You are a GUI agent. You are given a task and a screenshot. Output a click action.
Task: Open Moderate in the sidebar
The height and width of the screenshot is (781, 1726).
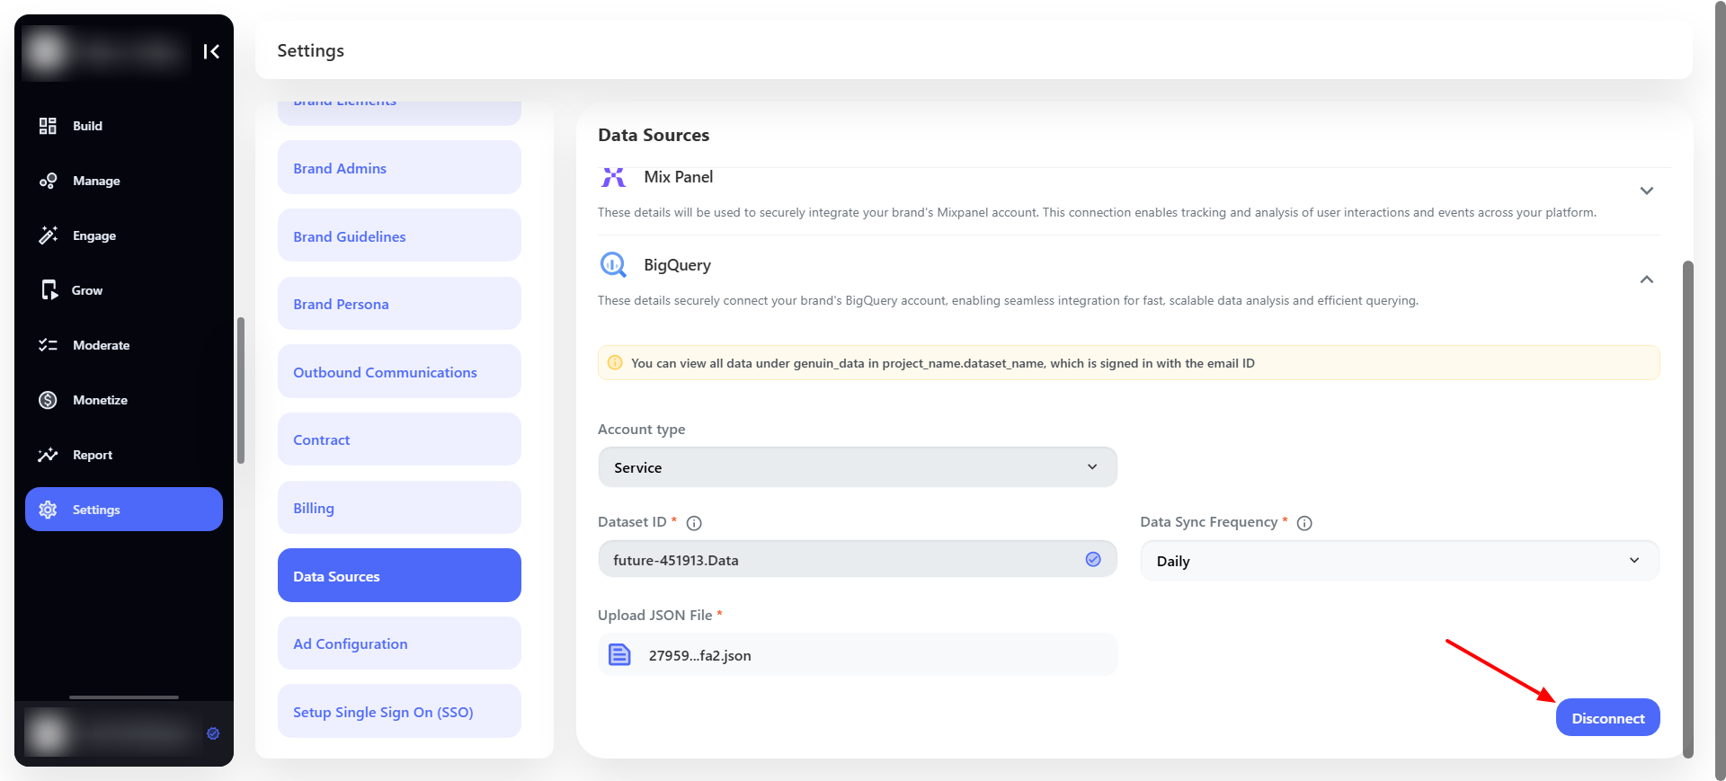pyautogui.click(x=124, y=345)
